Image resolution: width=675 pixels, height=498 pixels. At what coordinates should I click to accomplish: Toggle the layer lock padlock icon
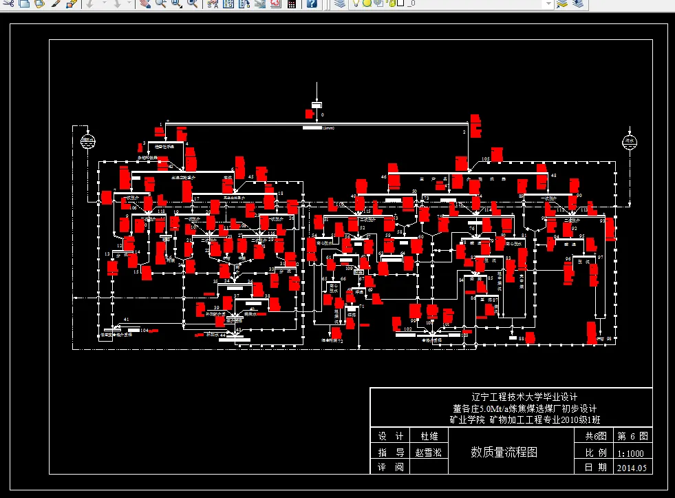click(x=392, y=3)
